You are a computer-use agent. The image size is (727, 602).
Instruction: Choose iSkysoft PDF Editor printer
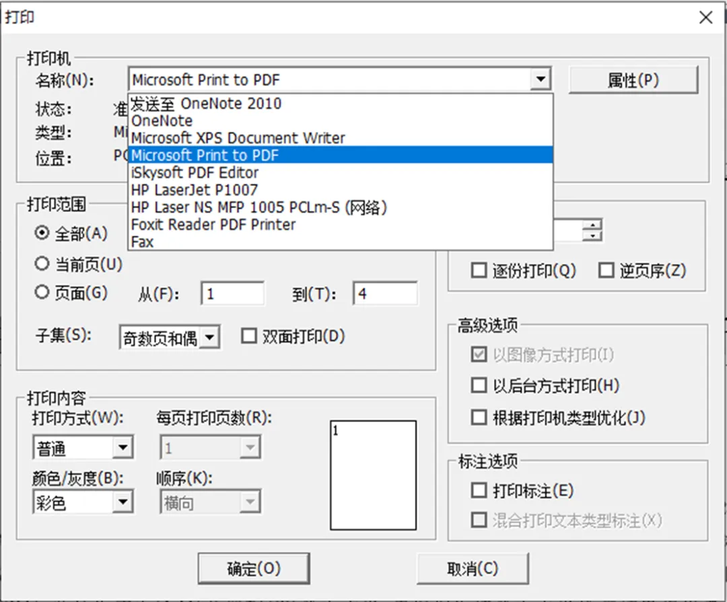click(341, 172)
